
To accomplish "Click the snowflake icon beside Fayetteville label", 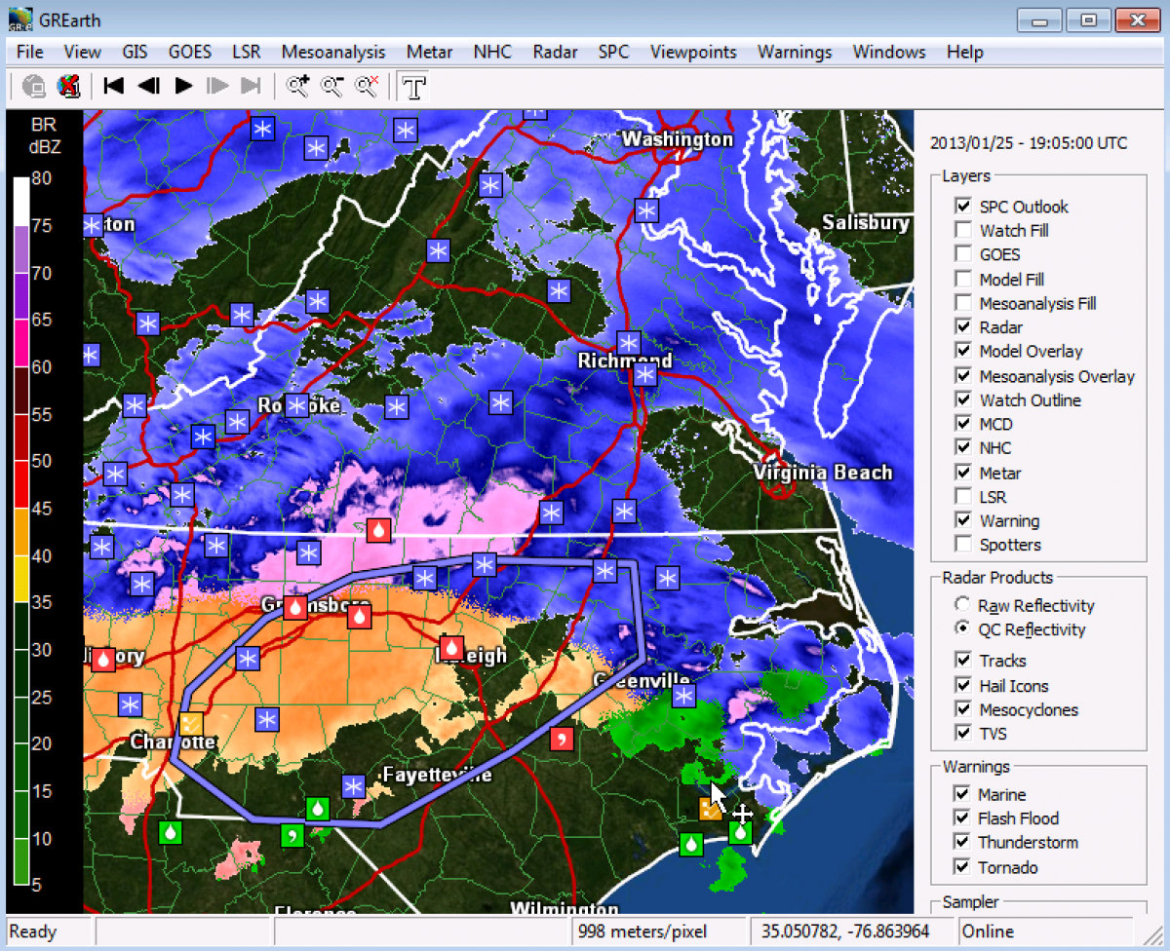I will pos(354,785).
